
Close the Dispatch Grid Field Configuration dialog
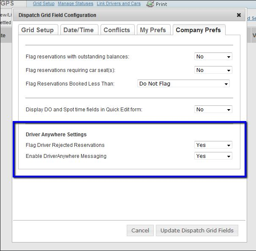(239, 15)
